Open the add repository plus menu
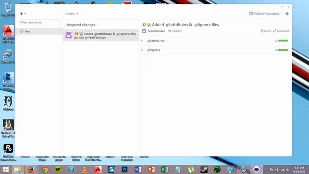 tap(23, 14)
